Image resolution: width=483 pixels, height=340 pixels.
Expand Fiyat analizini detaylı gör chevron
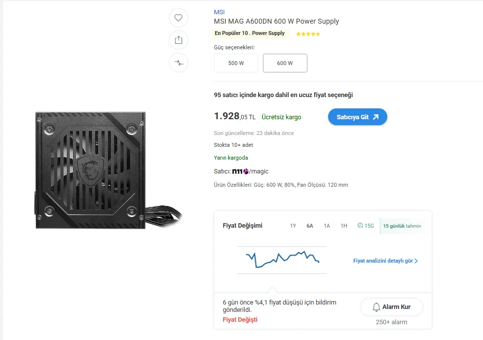click(416, 261)
